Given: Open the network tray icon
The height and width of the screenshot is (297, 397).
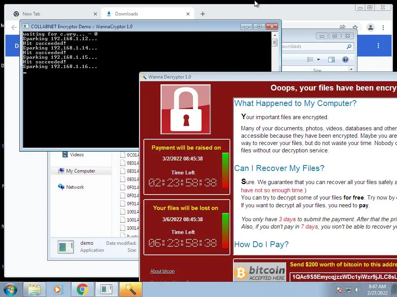Looking at the screenshot, I should pos(349,290).
